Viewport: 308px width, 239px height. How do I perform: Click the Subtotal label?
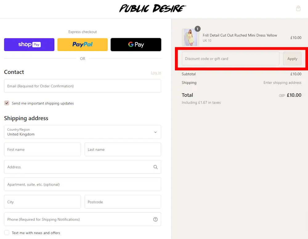tap(188, 74)
